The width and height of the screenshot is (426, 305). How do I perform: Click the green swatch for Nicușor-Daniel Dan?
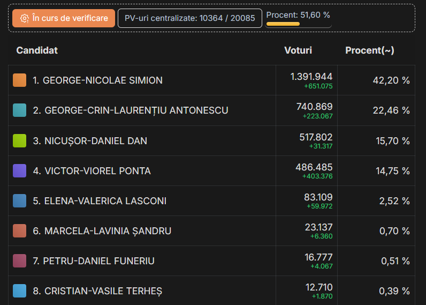click(x=19, y=141)
